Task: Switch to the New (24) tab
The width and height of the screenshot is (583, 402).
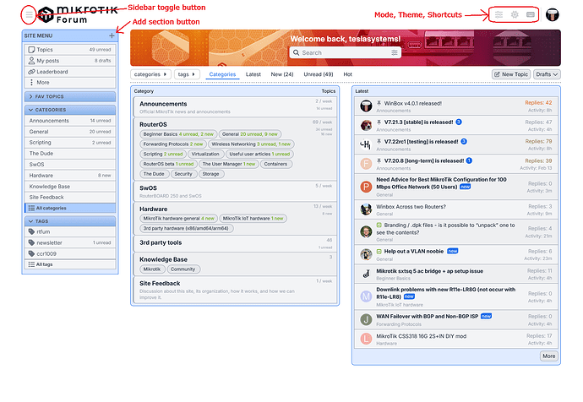Action: pyautogui.click(x=282, y=74)
